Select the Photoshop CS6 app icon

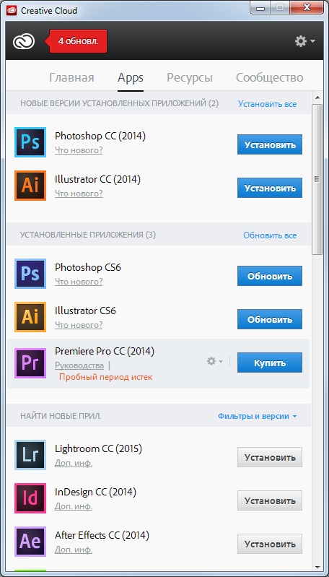click(x=30, y=274)
